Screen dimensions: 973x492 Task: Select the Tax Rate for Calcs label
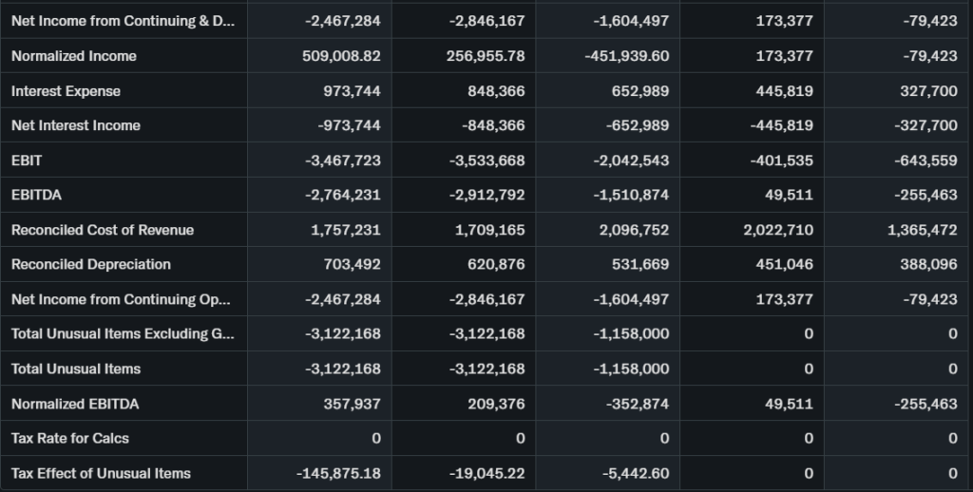pyautogui.click(x=70, y=438)
